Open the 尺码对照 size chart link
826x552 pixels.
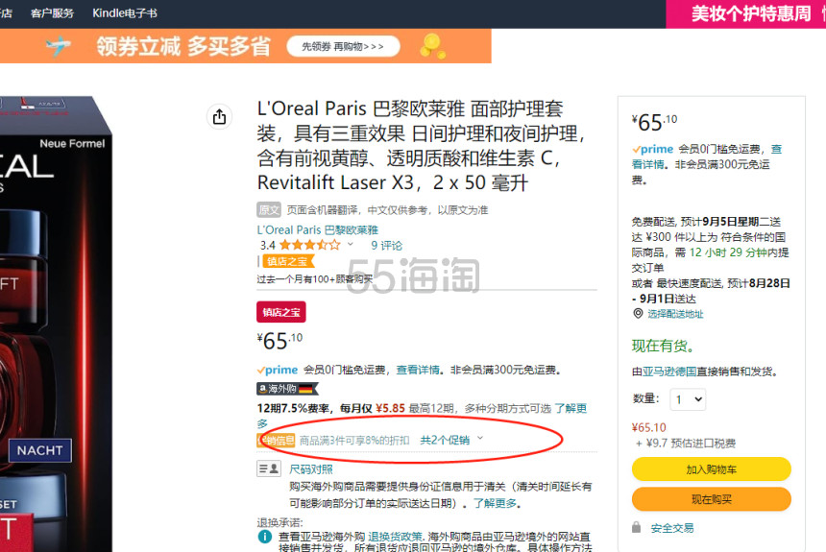pos(311,468)
